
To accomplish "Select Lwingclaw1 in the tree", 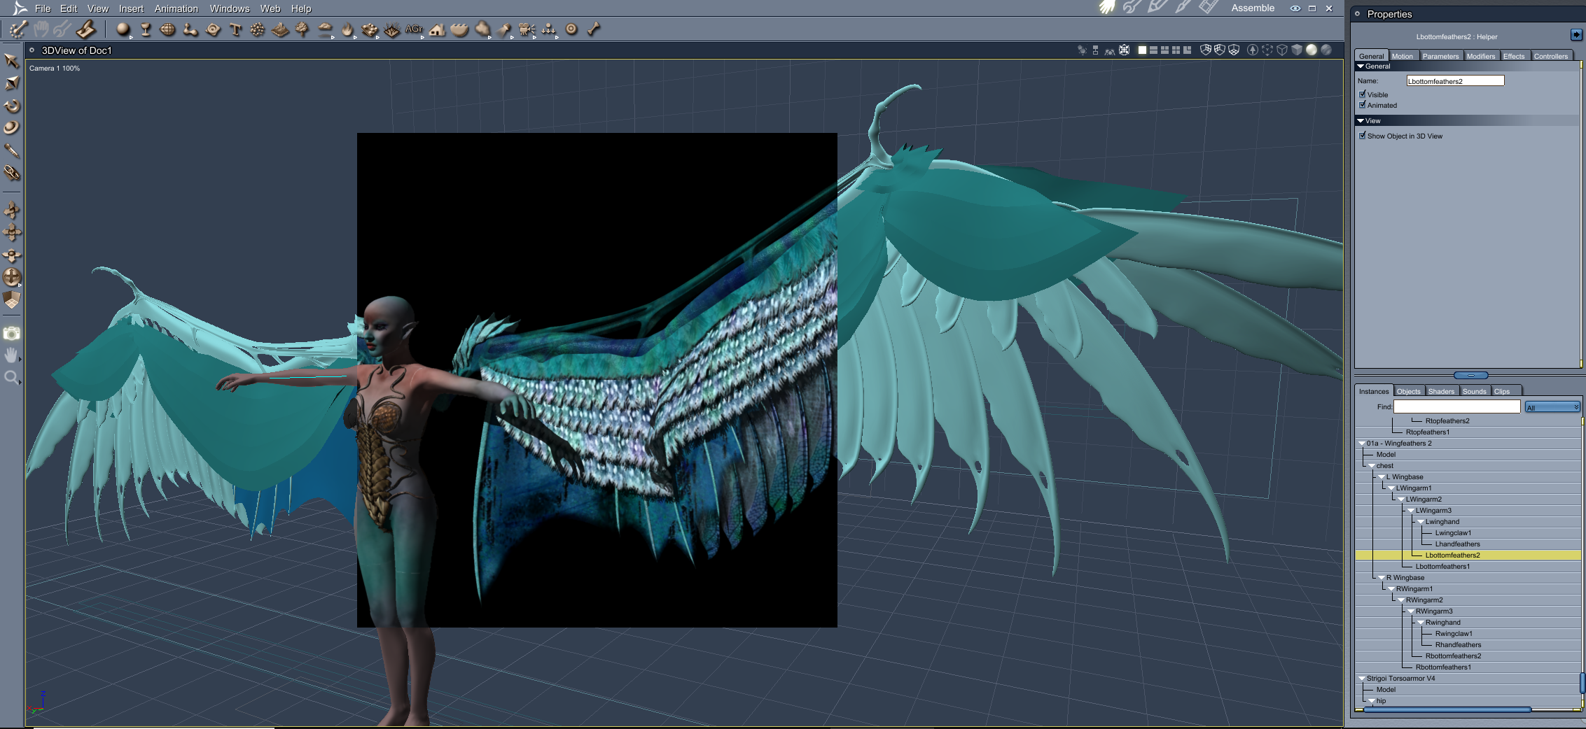I will [x=1453, y=533].
